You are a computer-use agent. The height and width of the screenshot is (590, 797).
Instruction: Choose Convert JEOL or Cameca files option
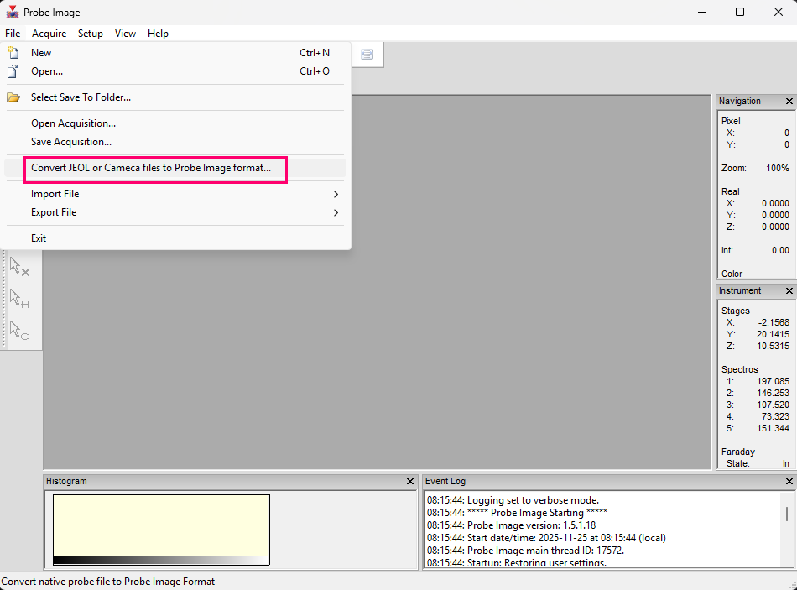point(151,168)
